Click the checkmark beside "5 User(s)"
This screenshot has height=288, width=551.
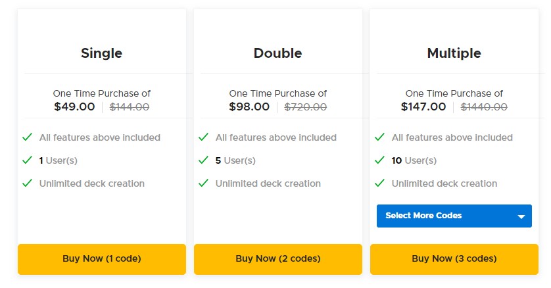tap(203, 160)
